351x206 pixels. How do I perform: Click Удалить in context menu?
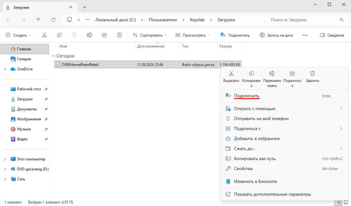[x=313, y=77]
